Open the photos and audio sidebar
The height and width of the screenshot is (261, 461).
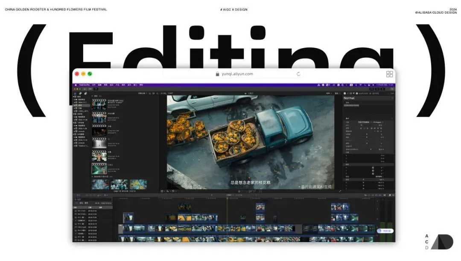80,93
